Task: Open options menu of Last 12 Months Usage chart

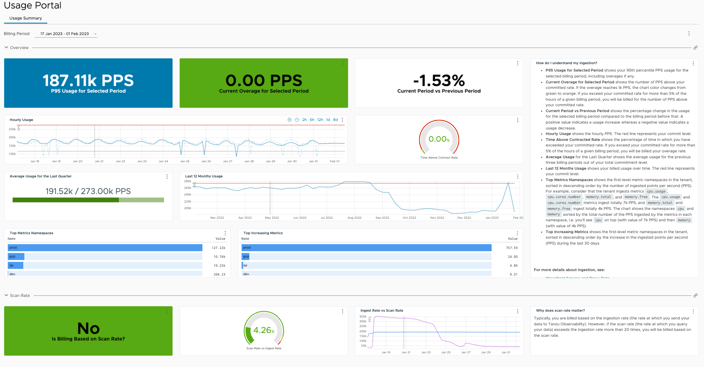Action: (x=517, y=177)
